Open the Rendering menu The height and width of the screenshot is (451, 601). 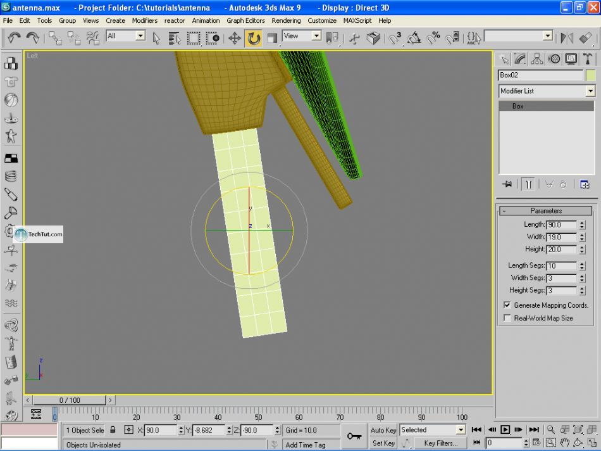coord(286,21)
